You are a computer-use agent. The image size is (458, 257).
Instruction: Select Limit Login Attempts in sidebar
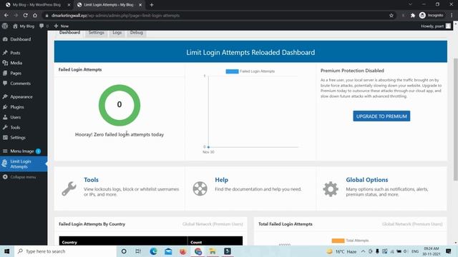coord(24,164)
